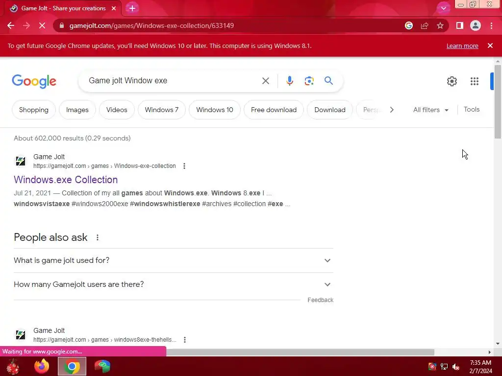Dismiss the Chrome update banner
Viewport: 502px width, 376px height.
[x=490, y=46]
